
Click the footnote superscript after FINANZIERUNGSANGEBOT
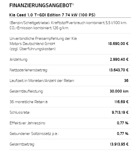[x=73, y=4]
